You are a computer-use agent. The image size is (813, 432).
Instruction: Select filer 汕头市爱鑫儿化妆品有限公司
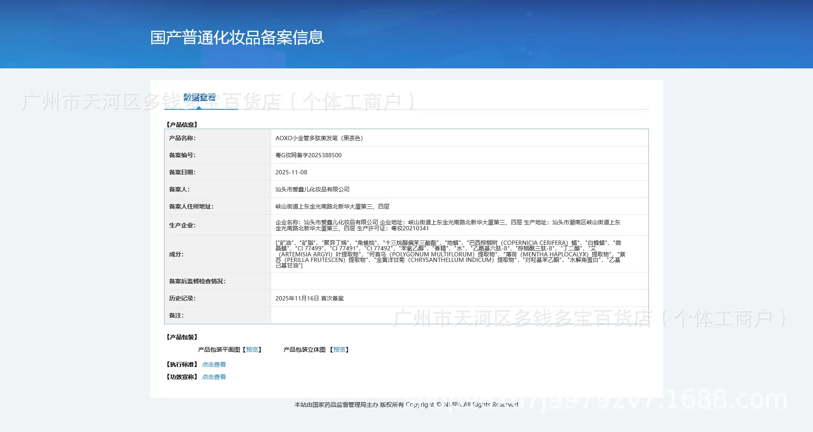312,189
